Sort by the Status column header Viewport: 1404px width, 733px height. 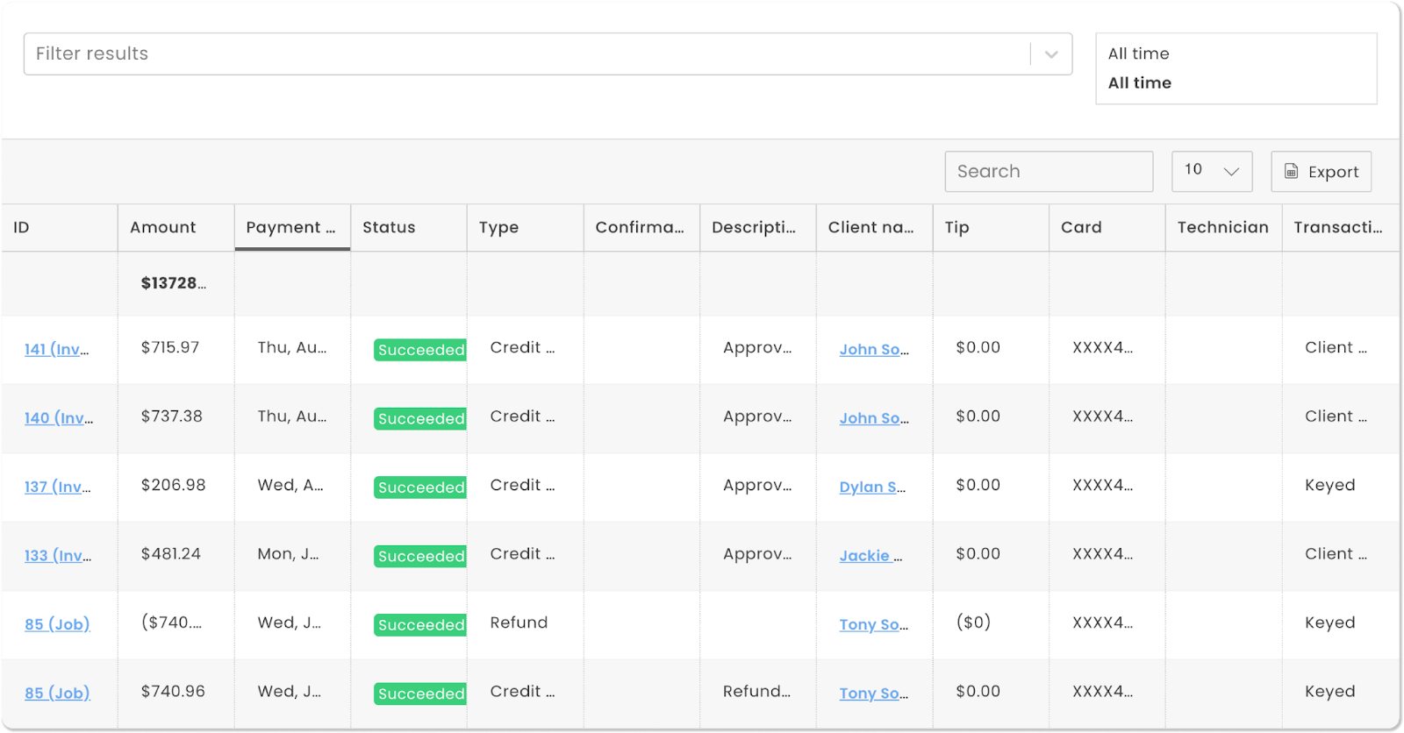pyautogui.click(x=389, y=227)
